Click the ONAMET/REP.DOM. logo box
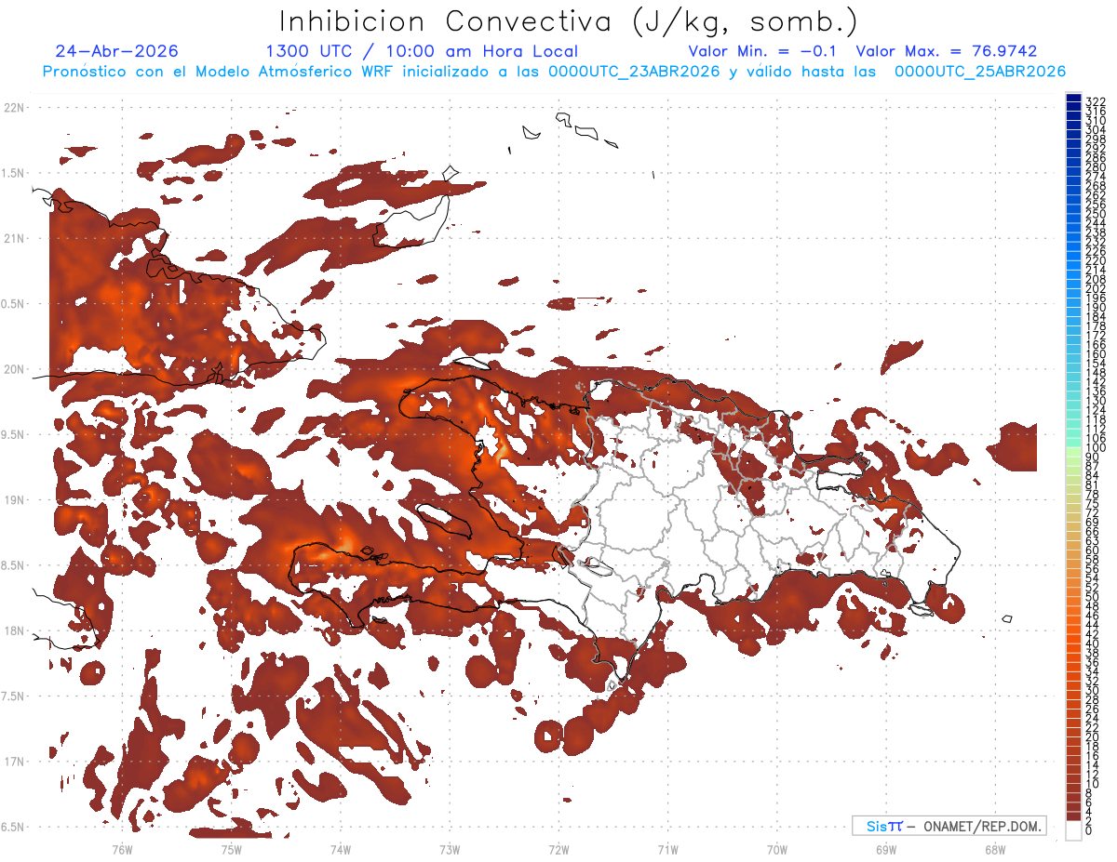1117x862 pixels. click(949, 826)
